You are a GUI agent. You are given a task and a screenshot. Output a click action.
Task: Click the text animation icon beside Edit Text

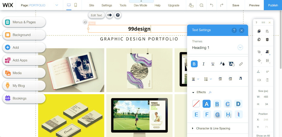click(109, 15)
